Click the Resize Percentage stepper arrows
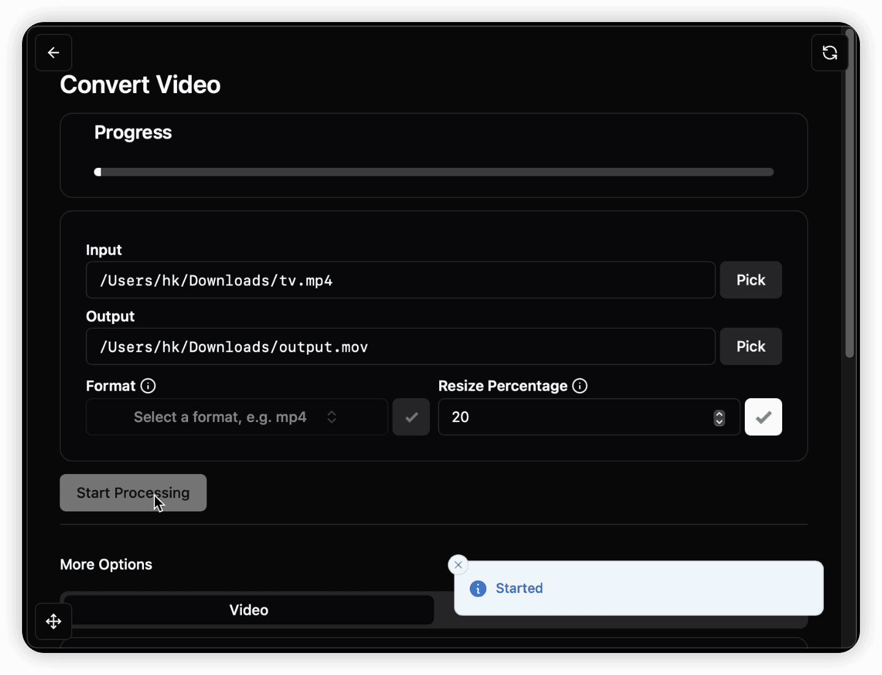Image resolution: width=882 pixels, height=675 pixels. [x=719, y=418]
